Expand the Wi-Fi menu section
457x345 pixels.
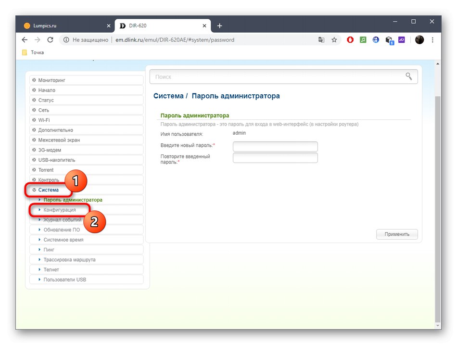[86, 120]
